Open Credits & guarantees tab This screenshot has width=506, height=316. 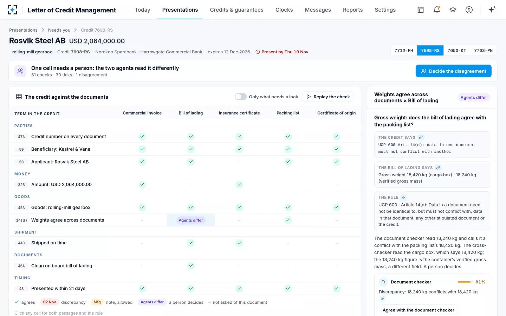click(x=236, y=10)
